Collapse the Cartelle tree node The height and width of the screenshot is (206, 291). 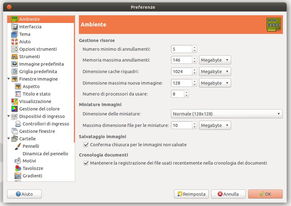coord(8,138)
